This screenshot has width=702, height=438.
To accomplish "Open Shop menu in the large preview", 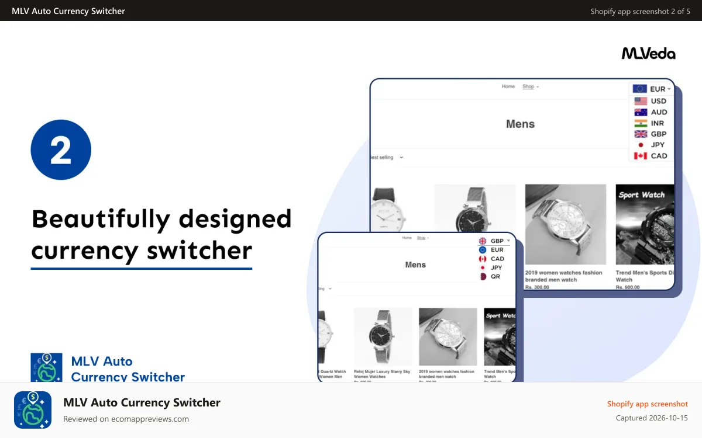I will pos(530,86).
